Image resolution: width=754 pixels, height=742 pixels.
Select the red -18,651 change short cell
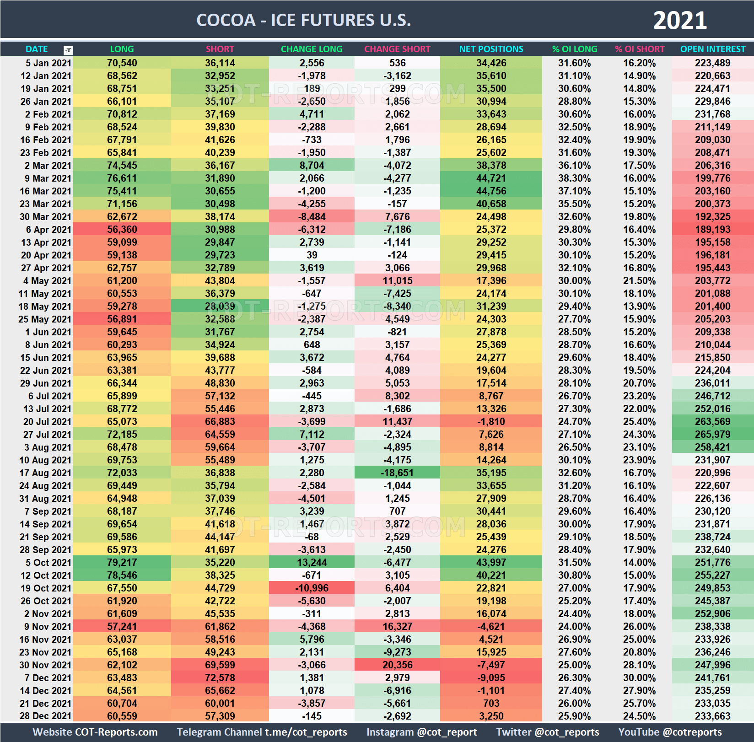pos(397,473)
